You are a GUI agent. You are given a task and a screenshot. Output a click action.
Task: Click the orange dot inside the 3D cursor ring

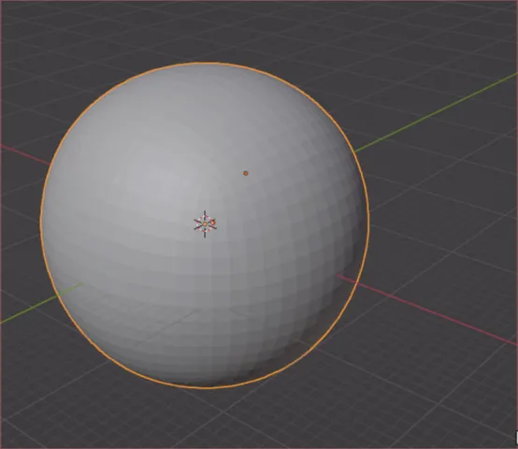point(213,223)
